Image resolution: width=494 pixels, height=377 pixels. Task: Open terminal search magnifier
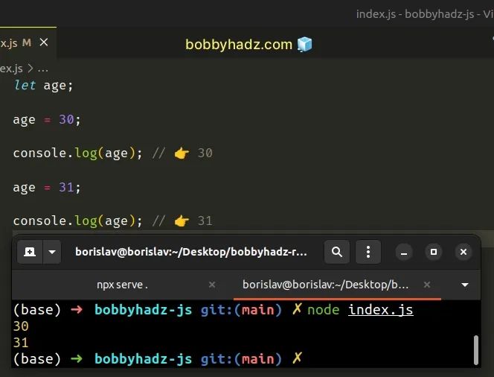pos(337,252)
